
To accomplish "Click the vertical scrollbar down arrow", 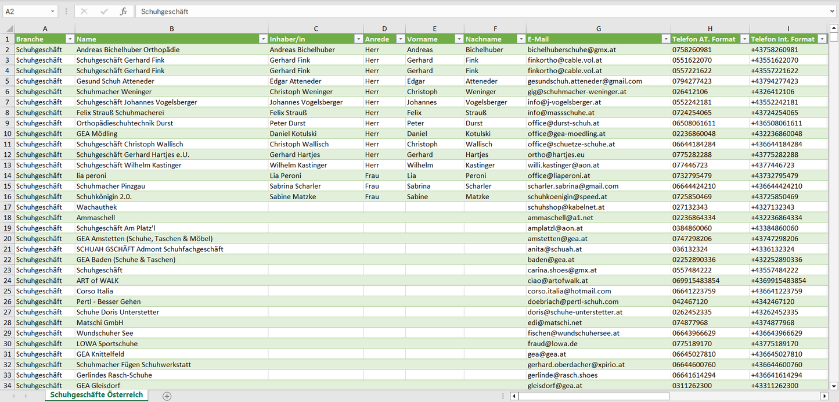I will click(x=834, y=385).
